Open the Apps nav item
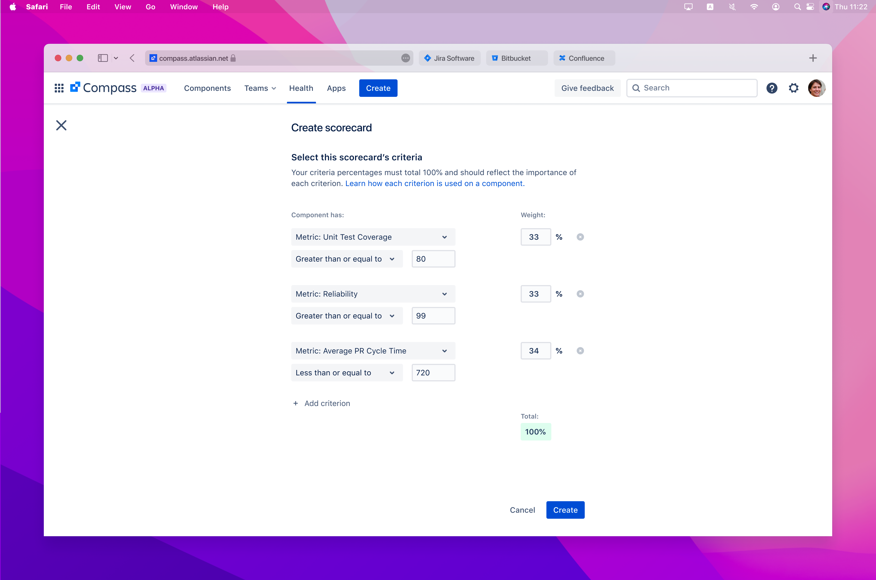 point(336,88)
